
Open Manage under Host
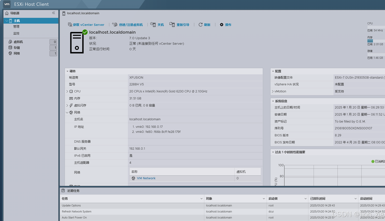(16, 27)
